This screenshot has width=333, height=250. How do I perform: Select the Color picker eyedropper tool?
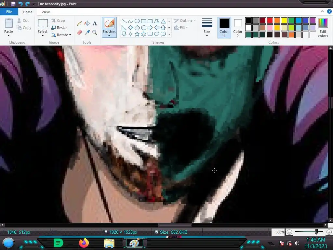tap(87, 32)
